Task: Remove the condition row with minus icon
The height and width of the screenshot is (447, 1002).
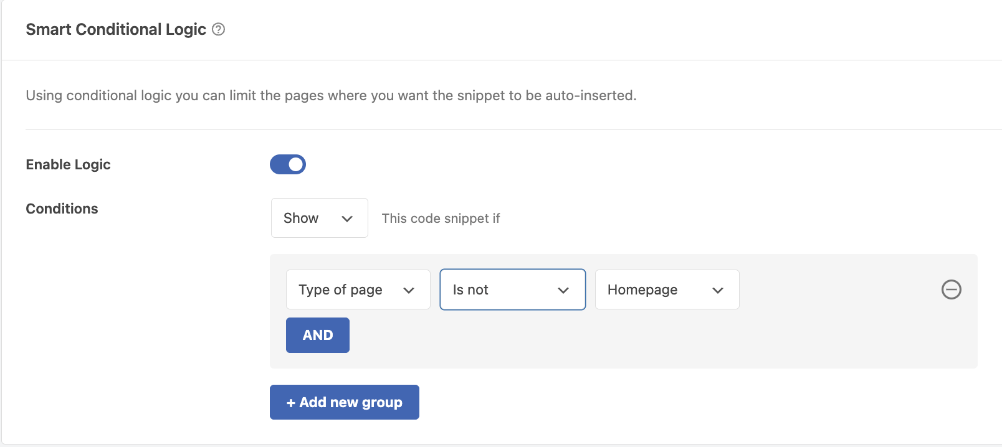Action: [951, 289]
